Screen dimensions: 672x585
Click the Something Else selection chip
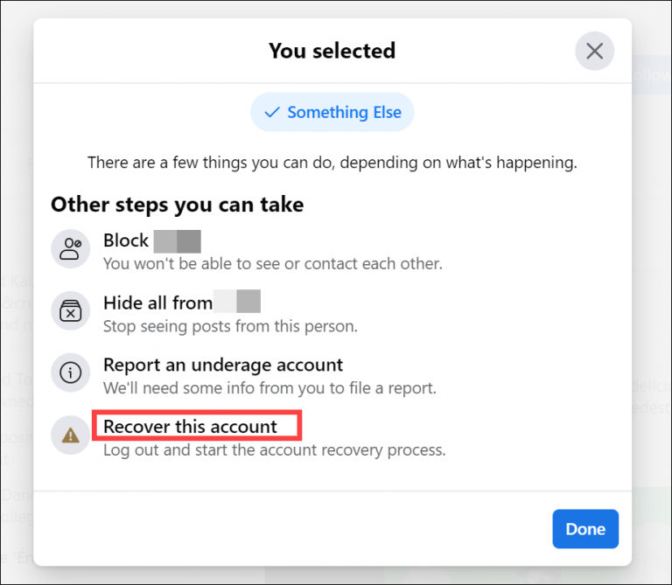(332, 112)
